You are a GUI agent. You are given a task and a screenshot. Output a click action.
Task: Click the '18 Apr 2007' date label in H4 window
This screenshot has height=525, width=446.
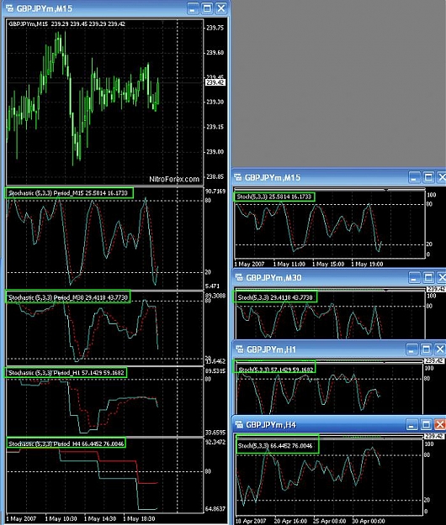point(251,521)
